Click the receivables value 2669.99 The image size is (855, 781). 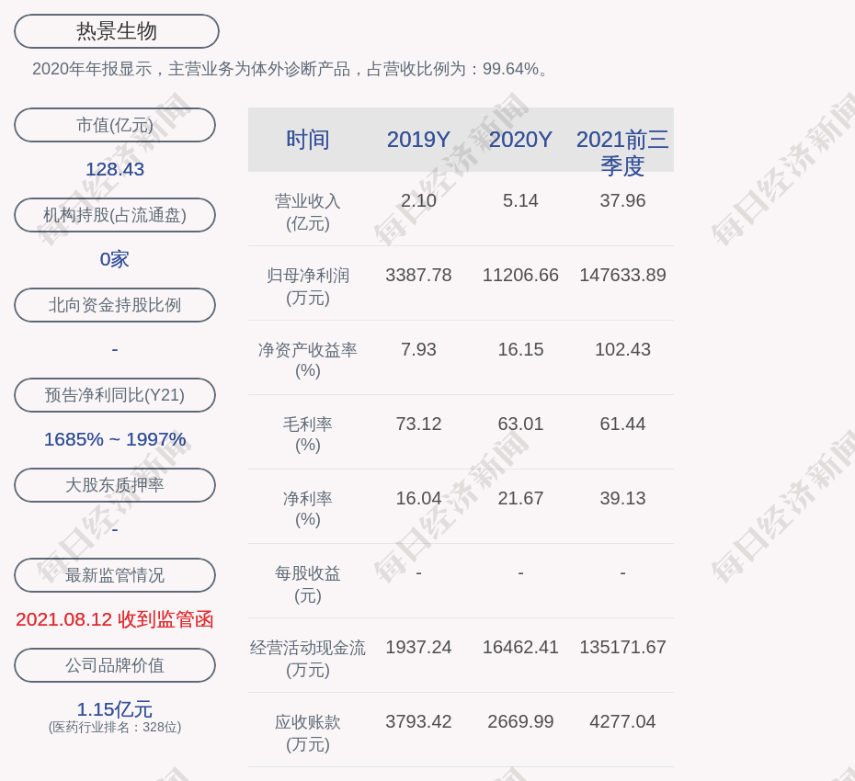(x=520, y=721)
